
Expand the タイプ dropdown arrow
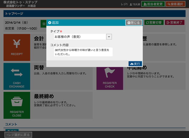click(109, 36)
